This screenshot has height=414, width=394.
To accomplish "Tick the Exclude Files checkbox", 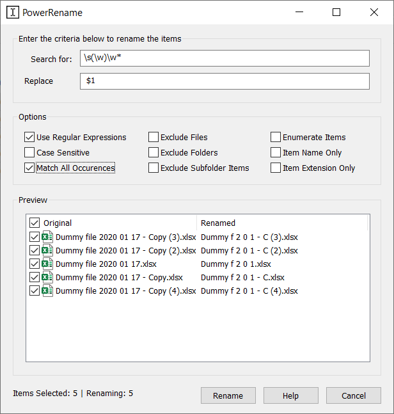I will point(154,138).
